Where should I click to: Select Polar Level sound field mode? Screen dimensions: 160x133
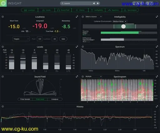pyautogui.click(x=40, y=99)
